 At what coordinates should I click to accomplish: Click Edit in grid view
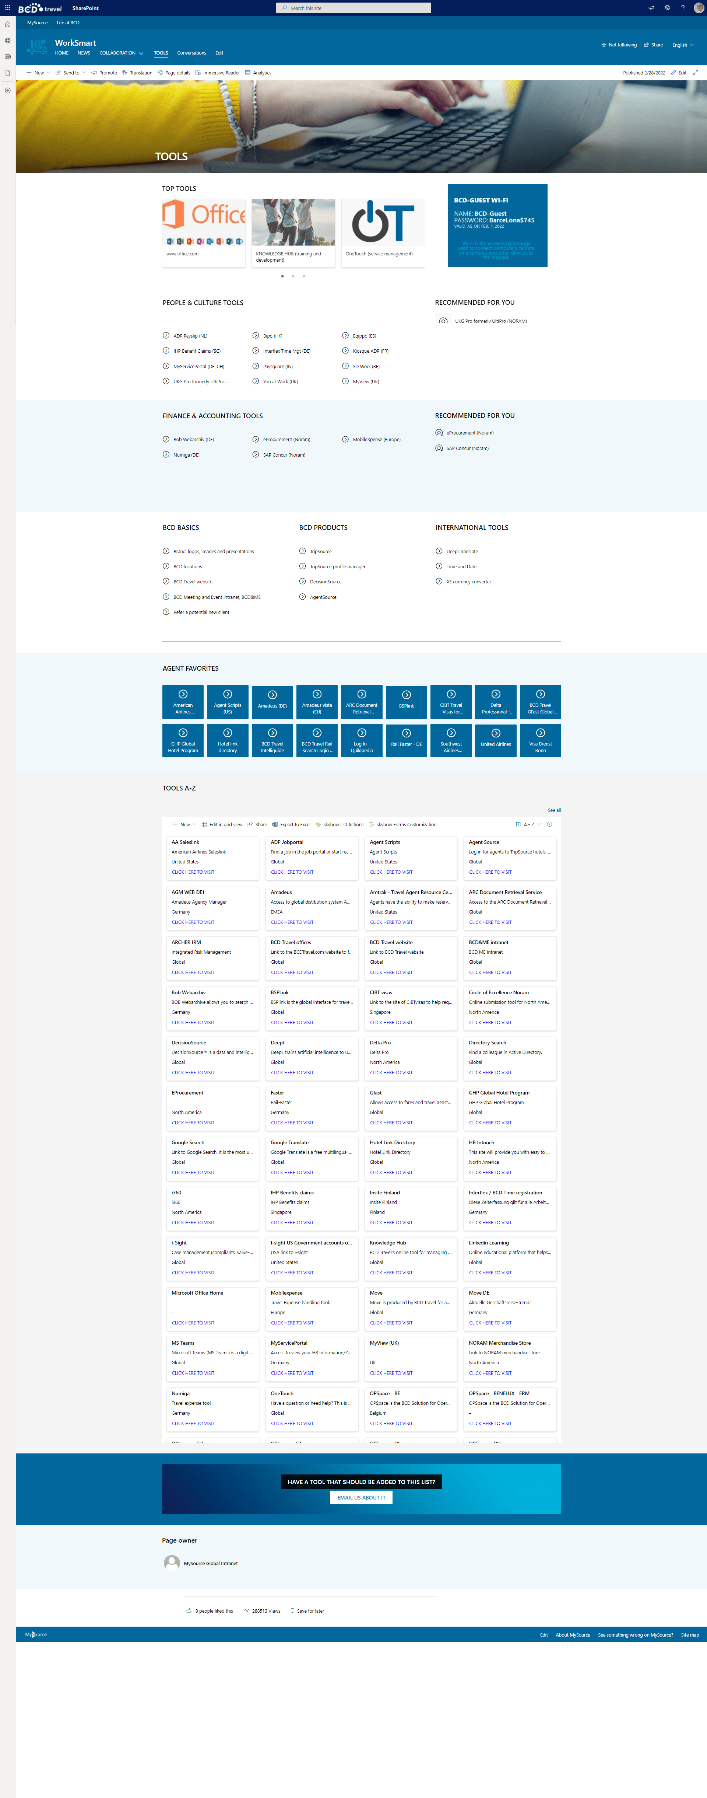[x=222, y=824]
